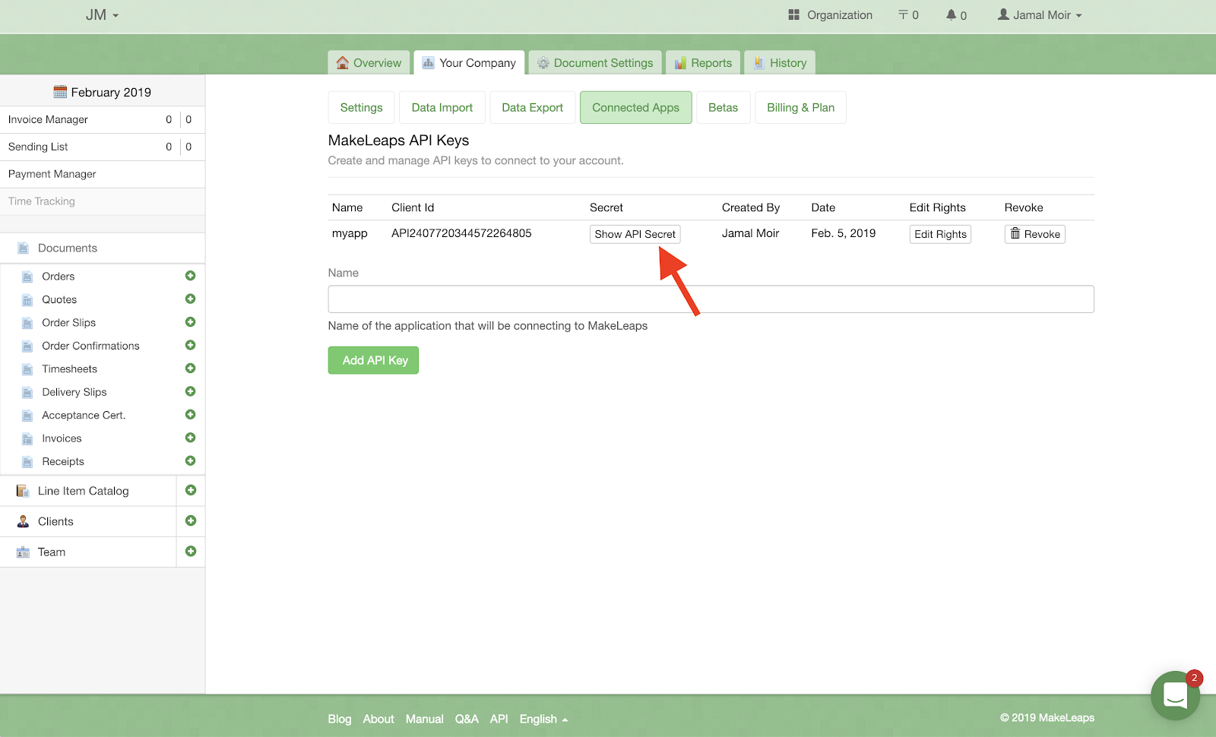Open the Q&A footer link
1216x737 pixels.
(x=467, y=719)
